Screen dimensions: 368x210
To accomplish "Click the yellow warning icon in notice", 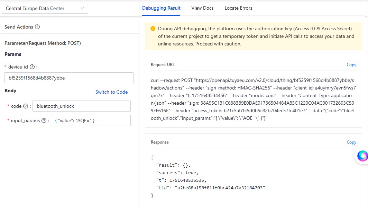I will [x=153, y=29].
